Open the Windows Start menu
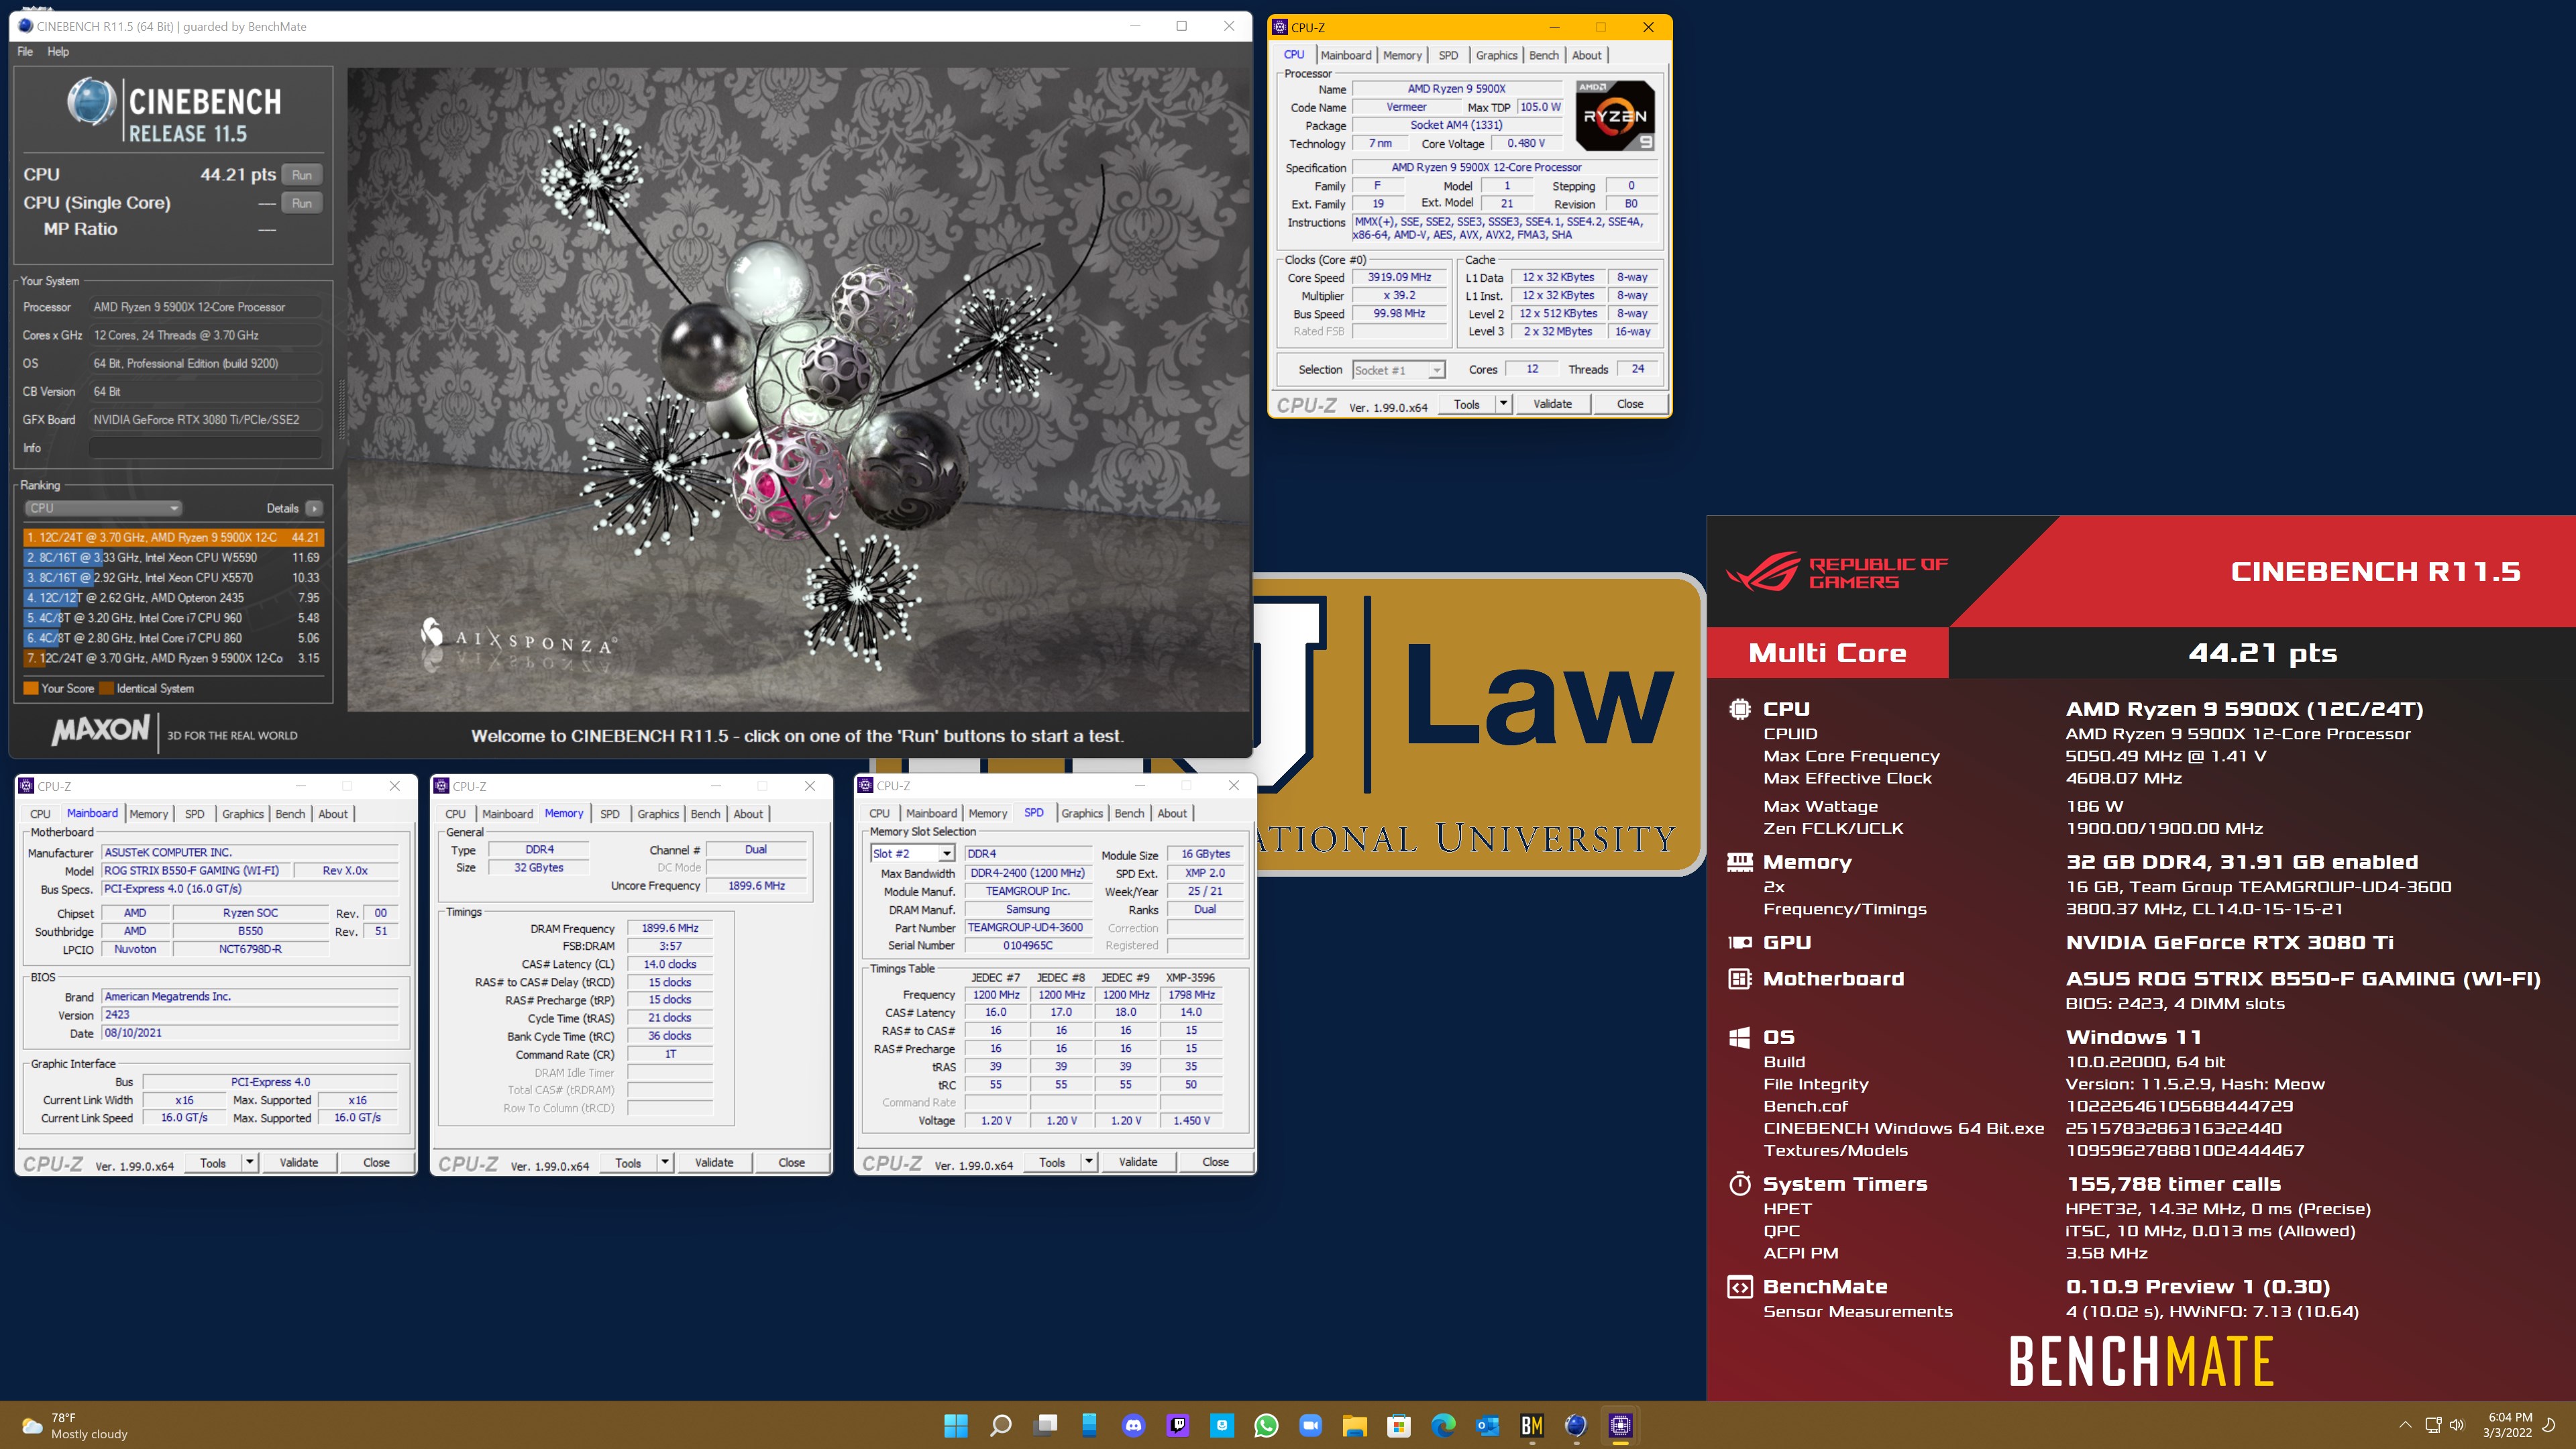Image resolution: width=2576 pixels, height=1449 pixels. (956, 1425)
